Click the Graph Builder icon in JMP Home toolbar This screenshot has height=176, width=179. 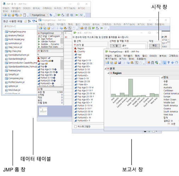click(x=81, y=15)
